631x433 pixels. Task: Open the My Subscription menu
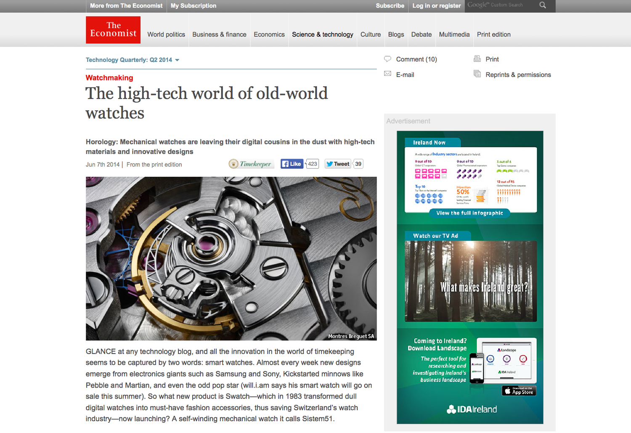coord(194,6)
